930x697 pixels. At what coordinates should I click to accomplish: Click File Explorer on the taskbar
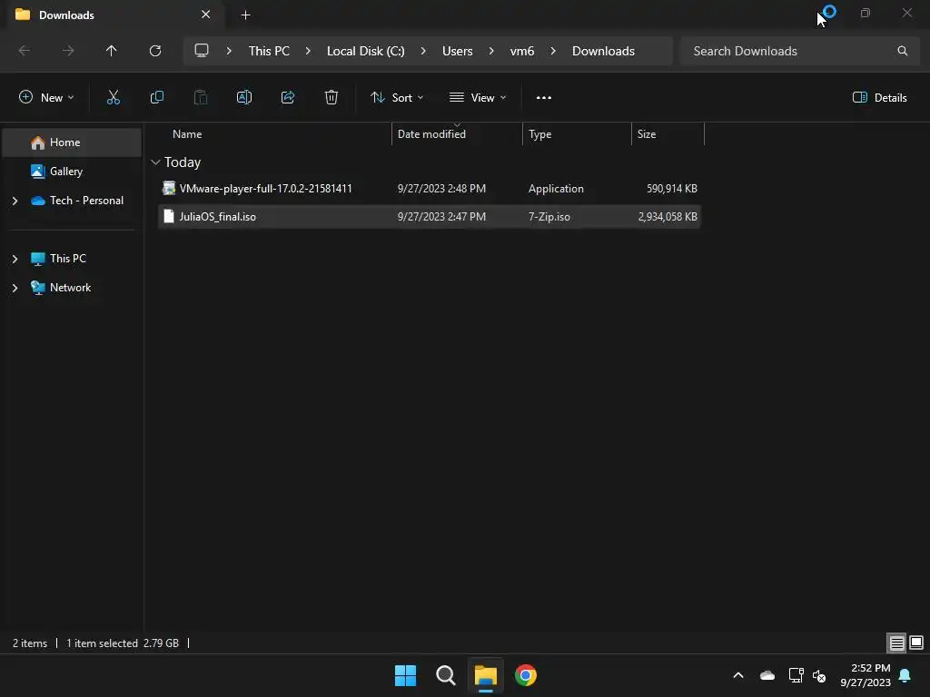pyautogui.click(x=485, y=675)
